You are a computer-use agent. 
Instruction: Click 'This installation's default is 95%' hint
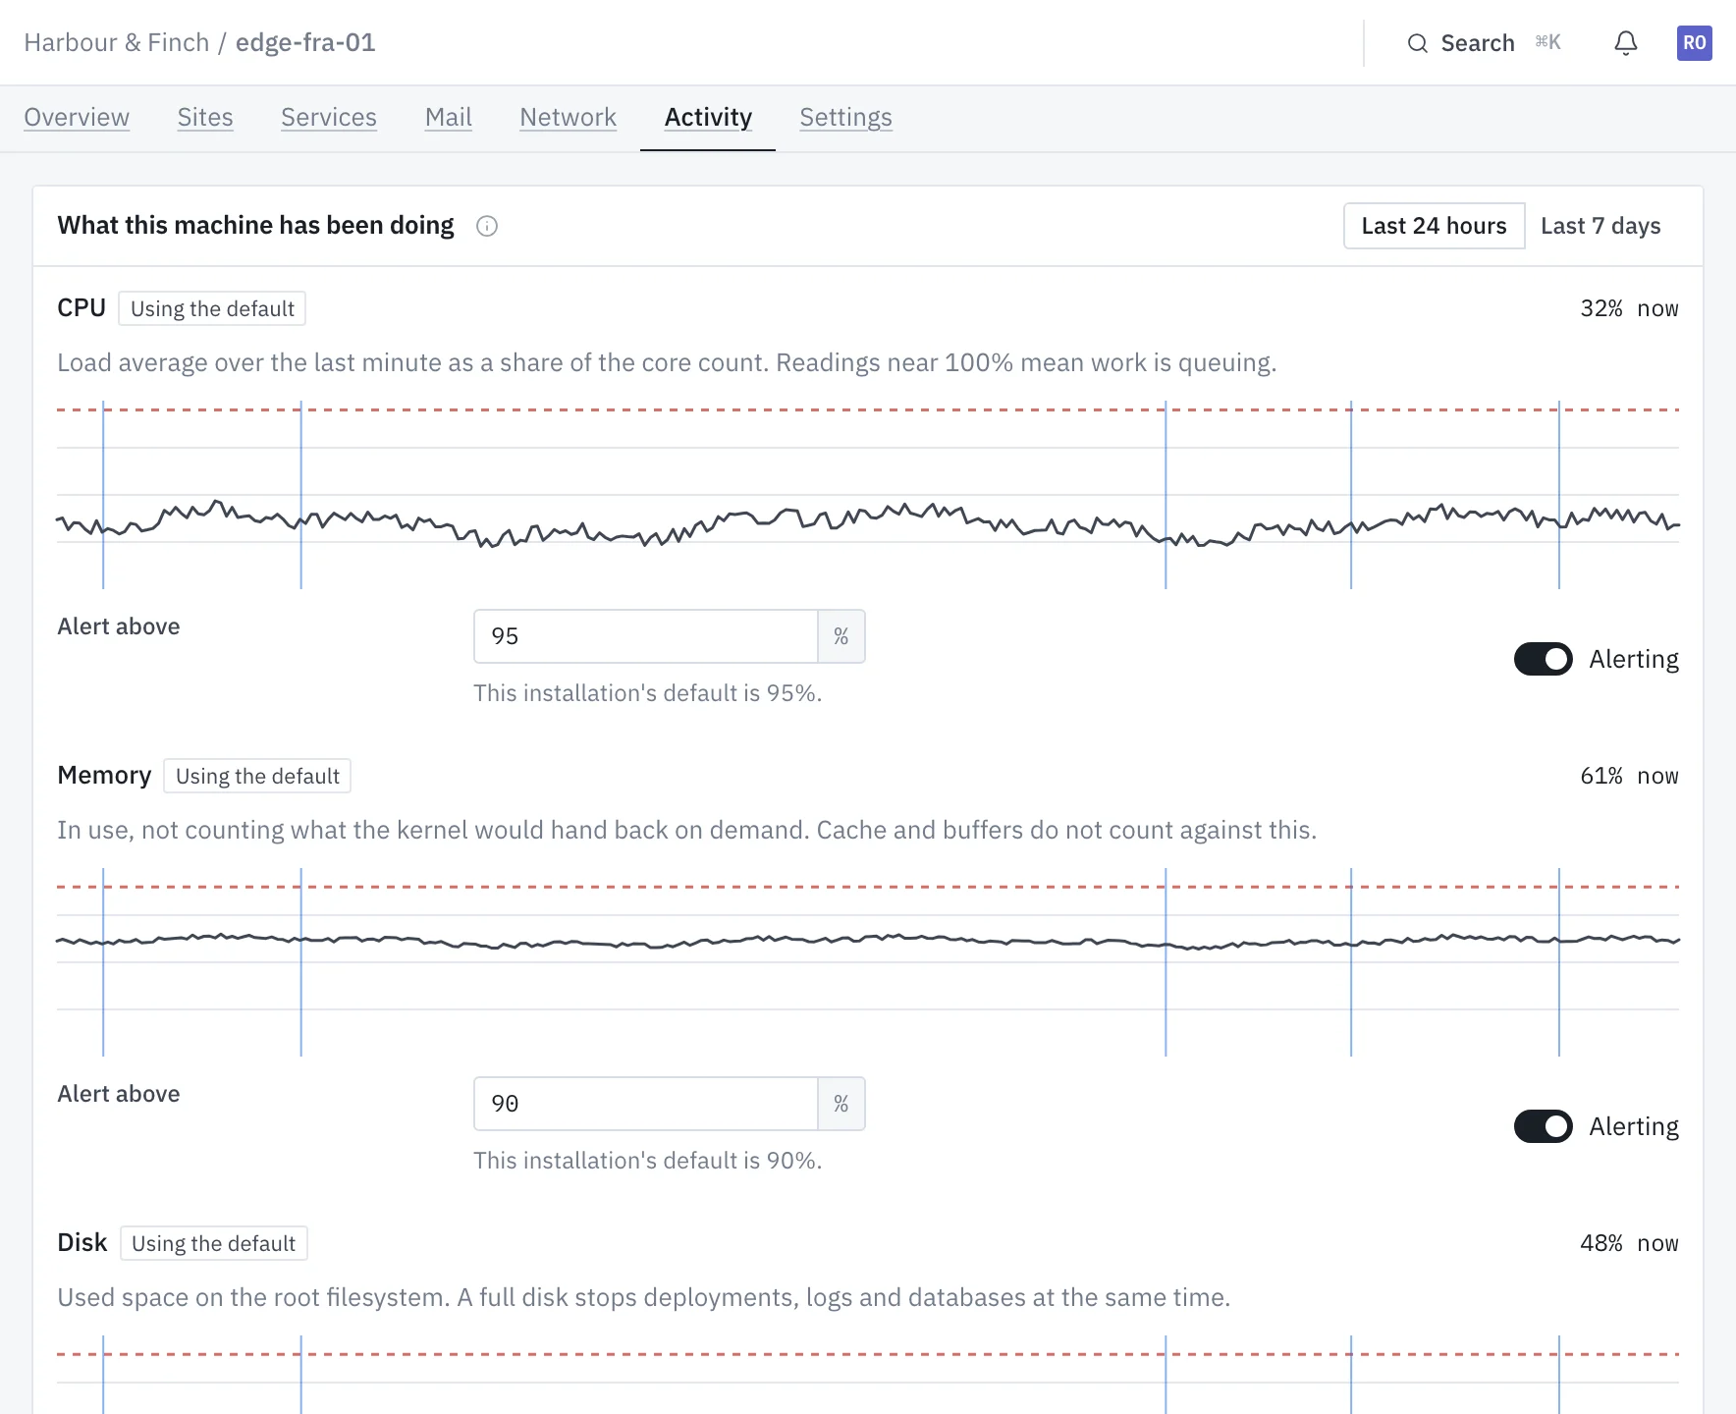647,693
